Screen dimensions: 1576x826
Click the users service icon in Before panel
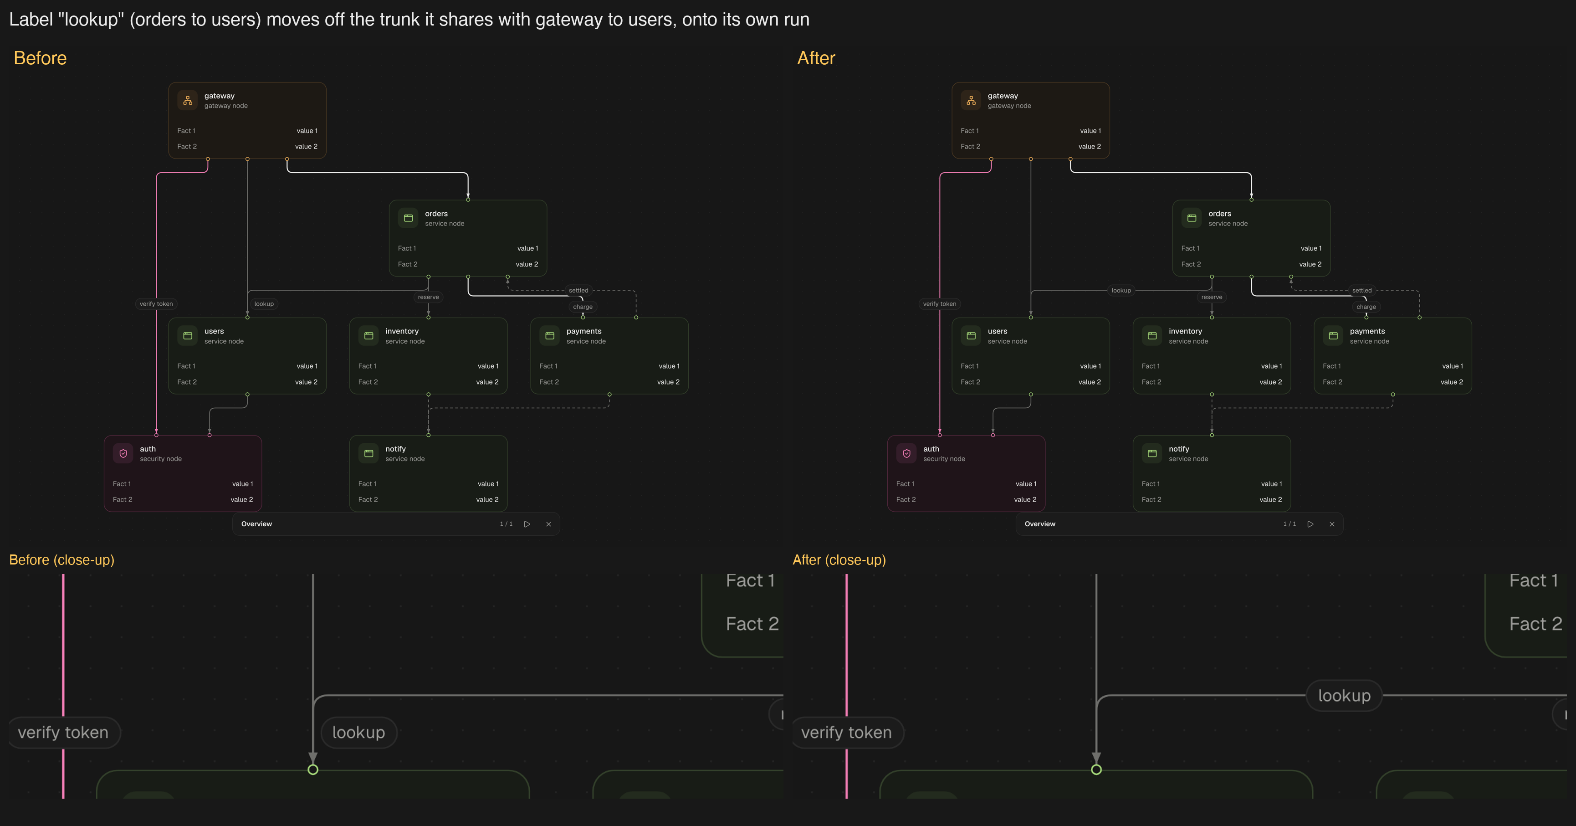tap(188, 336)
